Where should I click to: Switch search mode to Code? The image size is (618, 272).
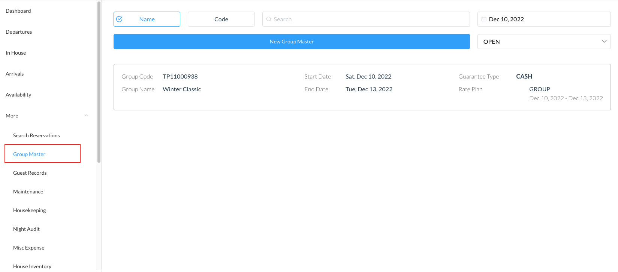(x=221, y=19)
